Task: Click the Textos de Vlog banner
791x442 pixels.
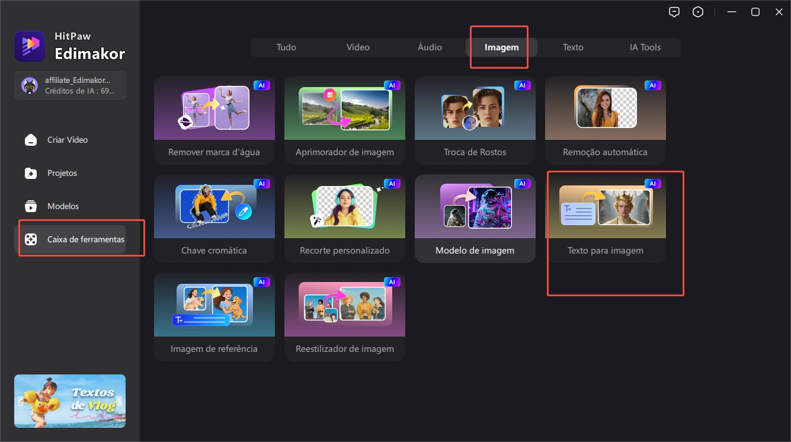Action: pyautogui.click(x=70, y=401)
